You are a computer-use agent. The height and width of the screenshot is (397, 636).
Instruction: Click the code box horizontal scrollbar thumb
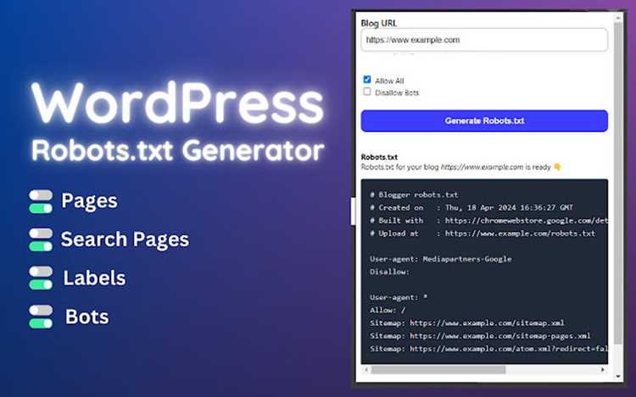pos(438,369)
